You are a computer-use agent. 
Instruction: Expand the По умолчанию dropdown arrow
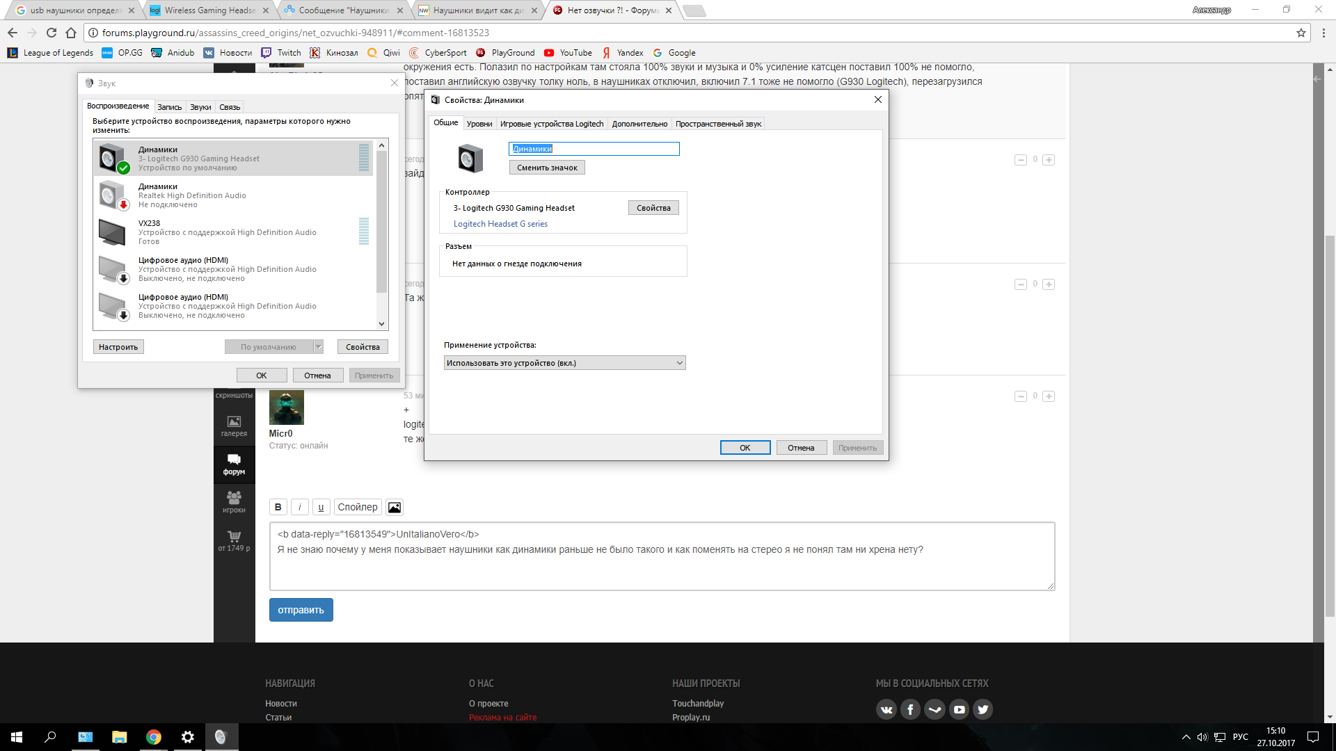tap(318, 347)
